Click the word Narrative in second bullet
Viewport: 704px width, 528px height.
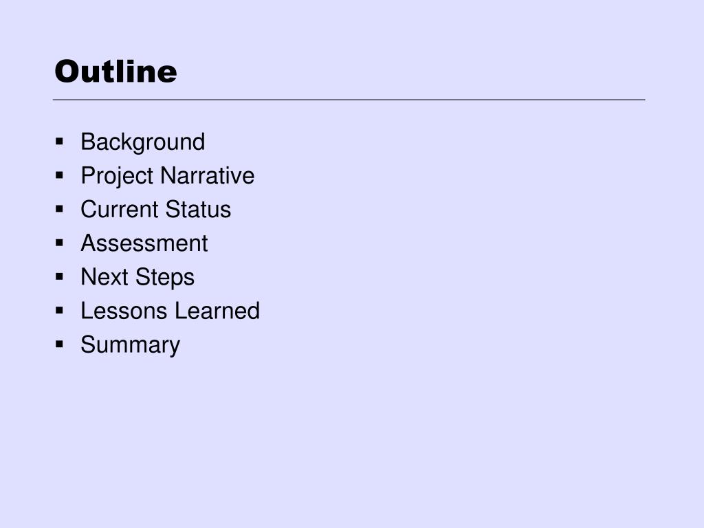(208, 175)
